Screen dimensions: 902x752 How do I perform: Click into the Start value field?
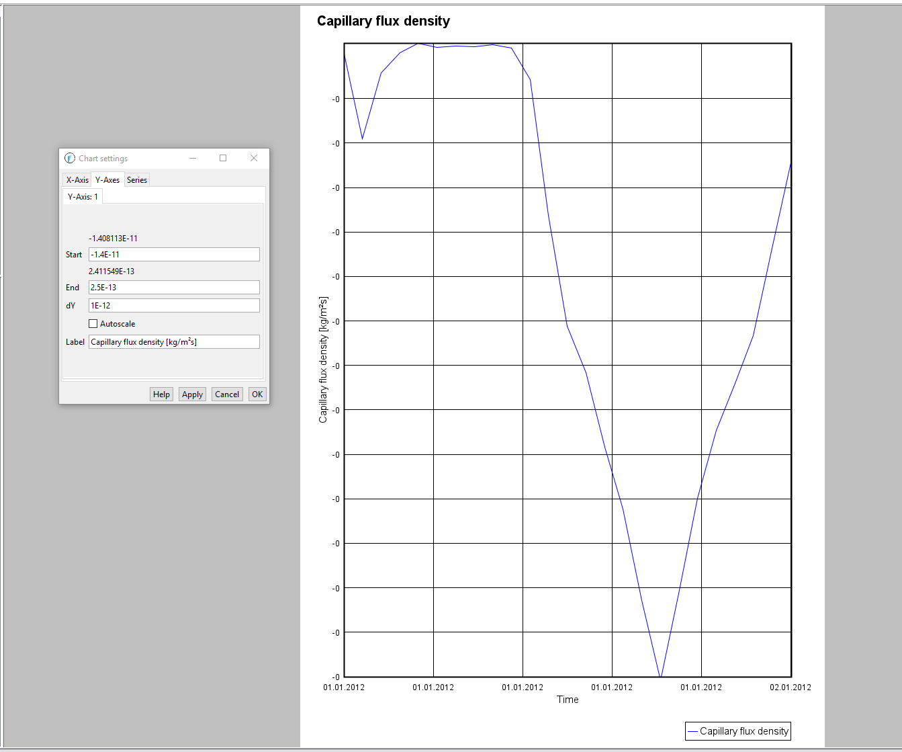[x=174, y=255]
